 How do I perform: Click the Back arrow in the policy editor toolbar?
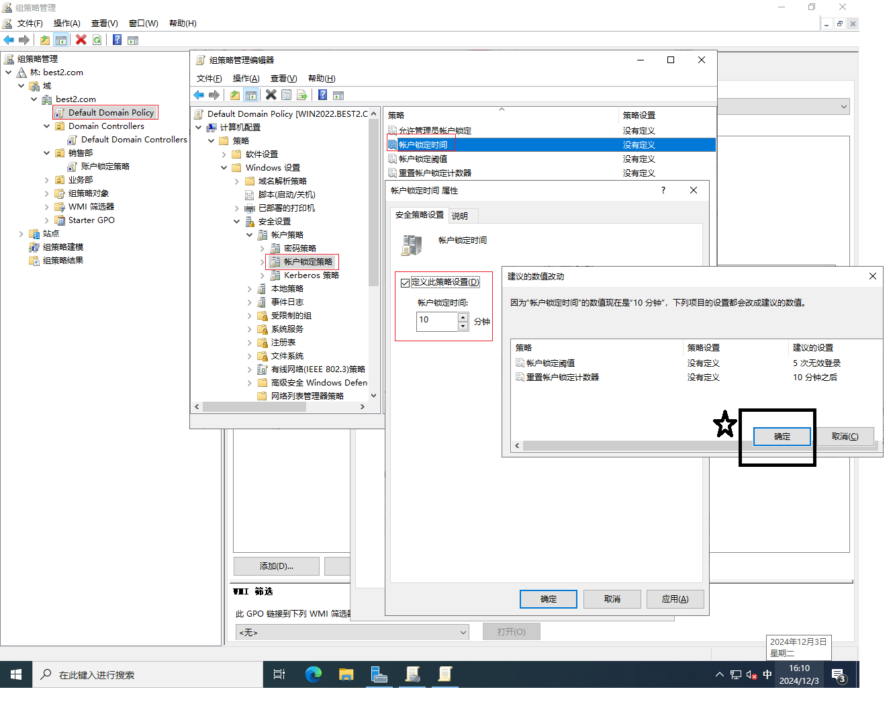[199, 95]
